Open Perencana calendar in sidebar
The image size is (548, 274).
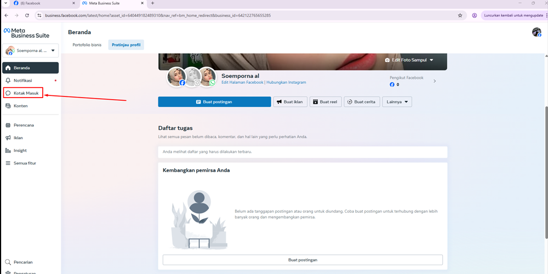[x=24, y=125]
